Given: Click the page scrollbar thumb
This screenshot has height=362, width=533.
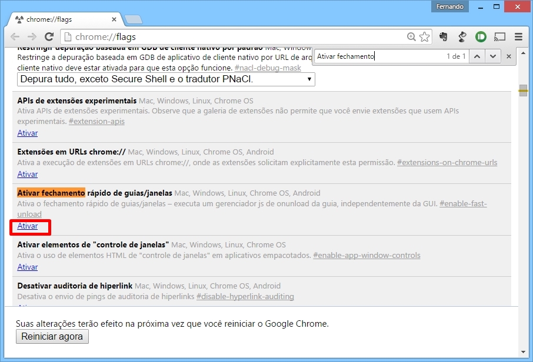Looking at the screenshot, I should coord(523,90).
